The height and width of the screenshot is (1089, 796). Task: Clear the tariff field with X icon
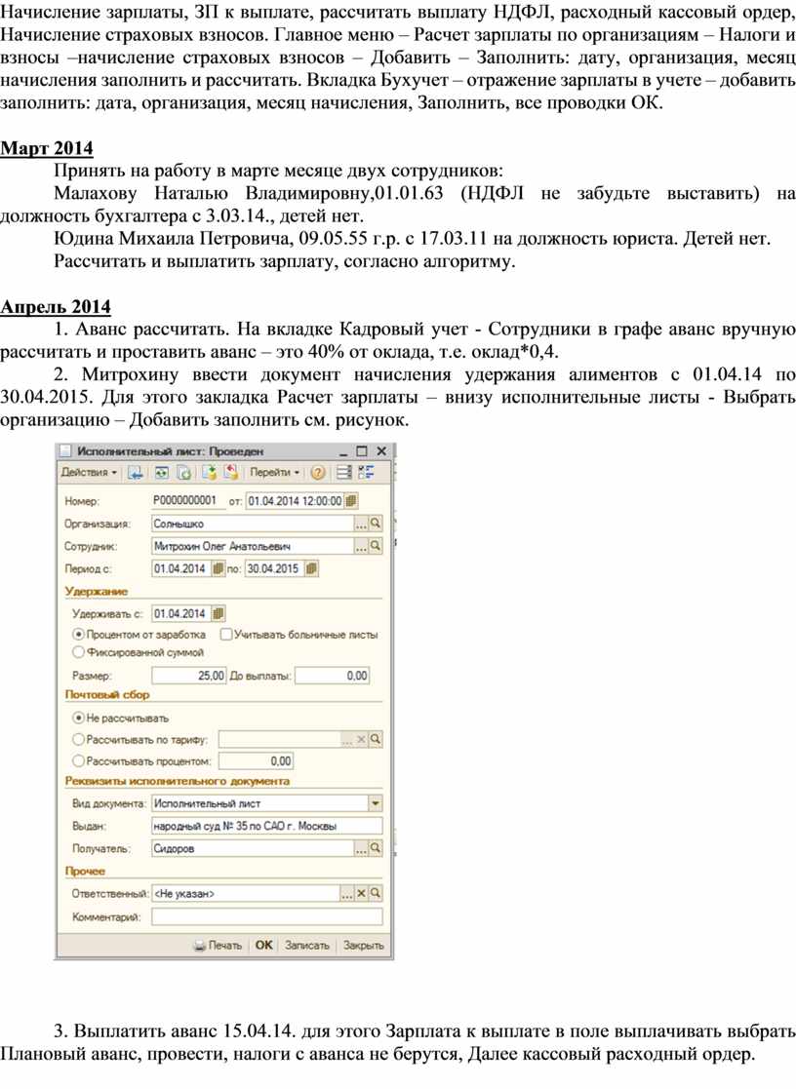(362, 740)
